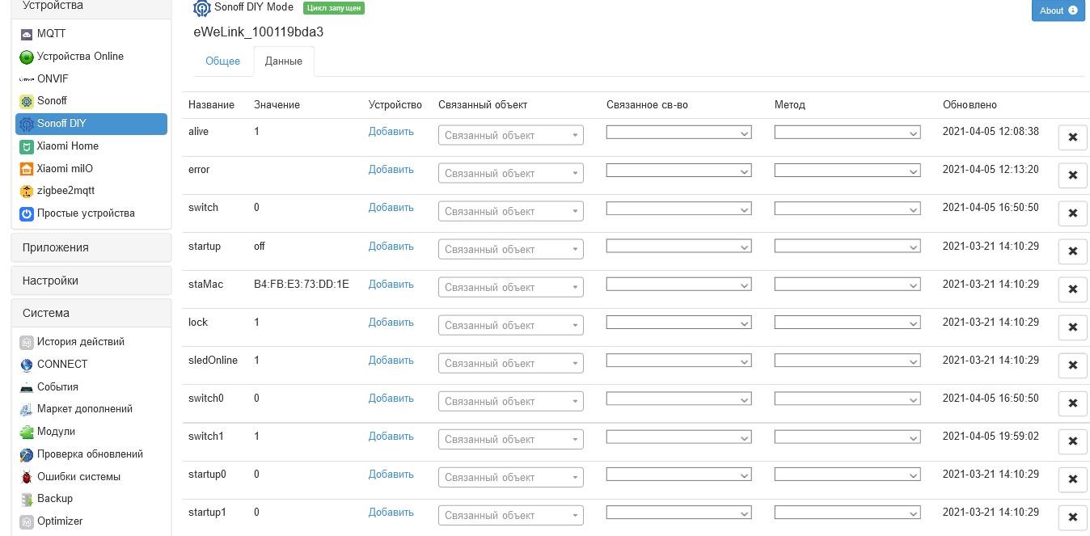
Task: Switch to the Общее tab
Action: pyautogui.click(x=222, y=61)
